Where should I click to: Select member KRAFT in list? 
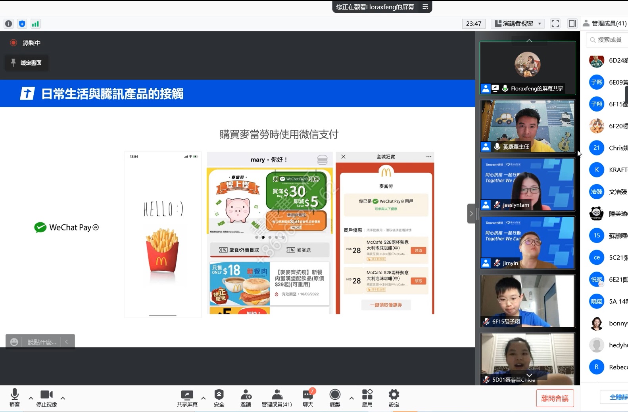pyautogui.click(x=607, y=170)
